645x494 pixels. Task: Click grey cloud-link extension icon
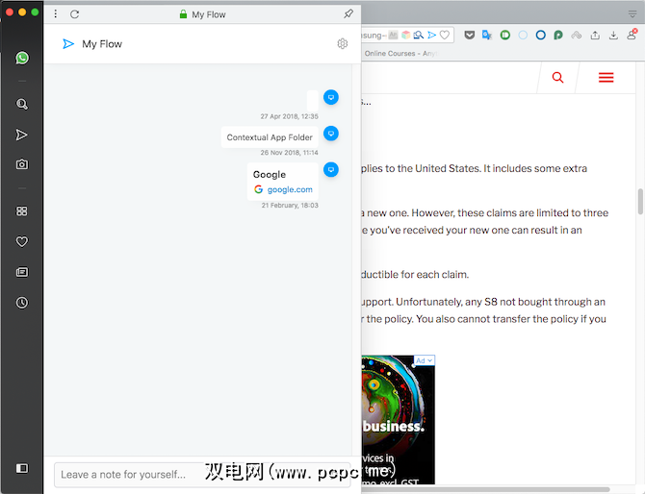577,36
